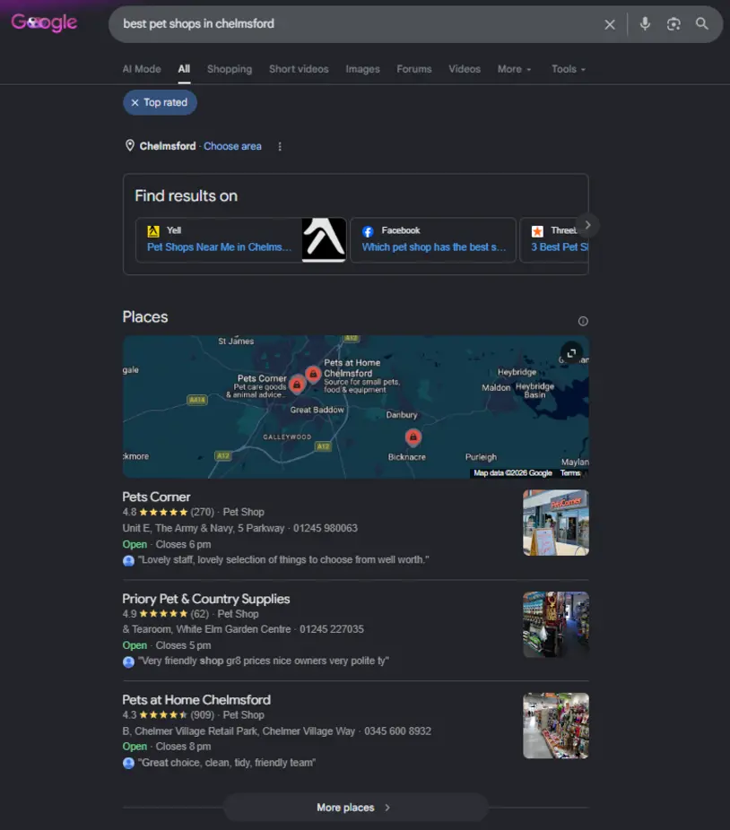Image resolution: width=730 pixels, height=830 pixels.
Task: Click Pets at Home Chelmsford map pin
Action: pos(313,375)
